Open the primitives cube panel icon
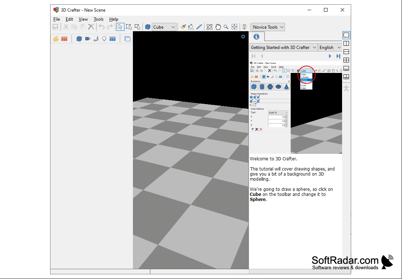 click(x=79, y=39)
